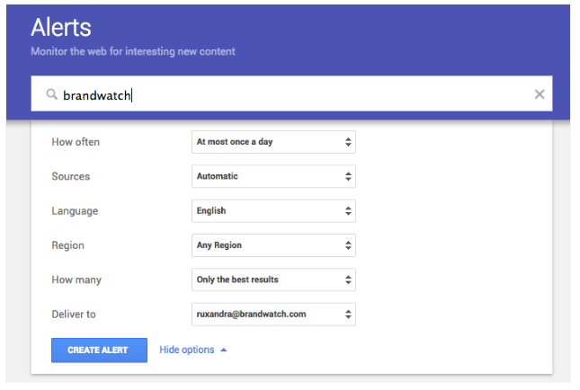Click the Monitor the web subtitle text

tap(133, 51)
